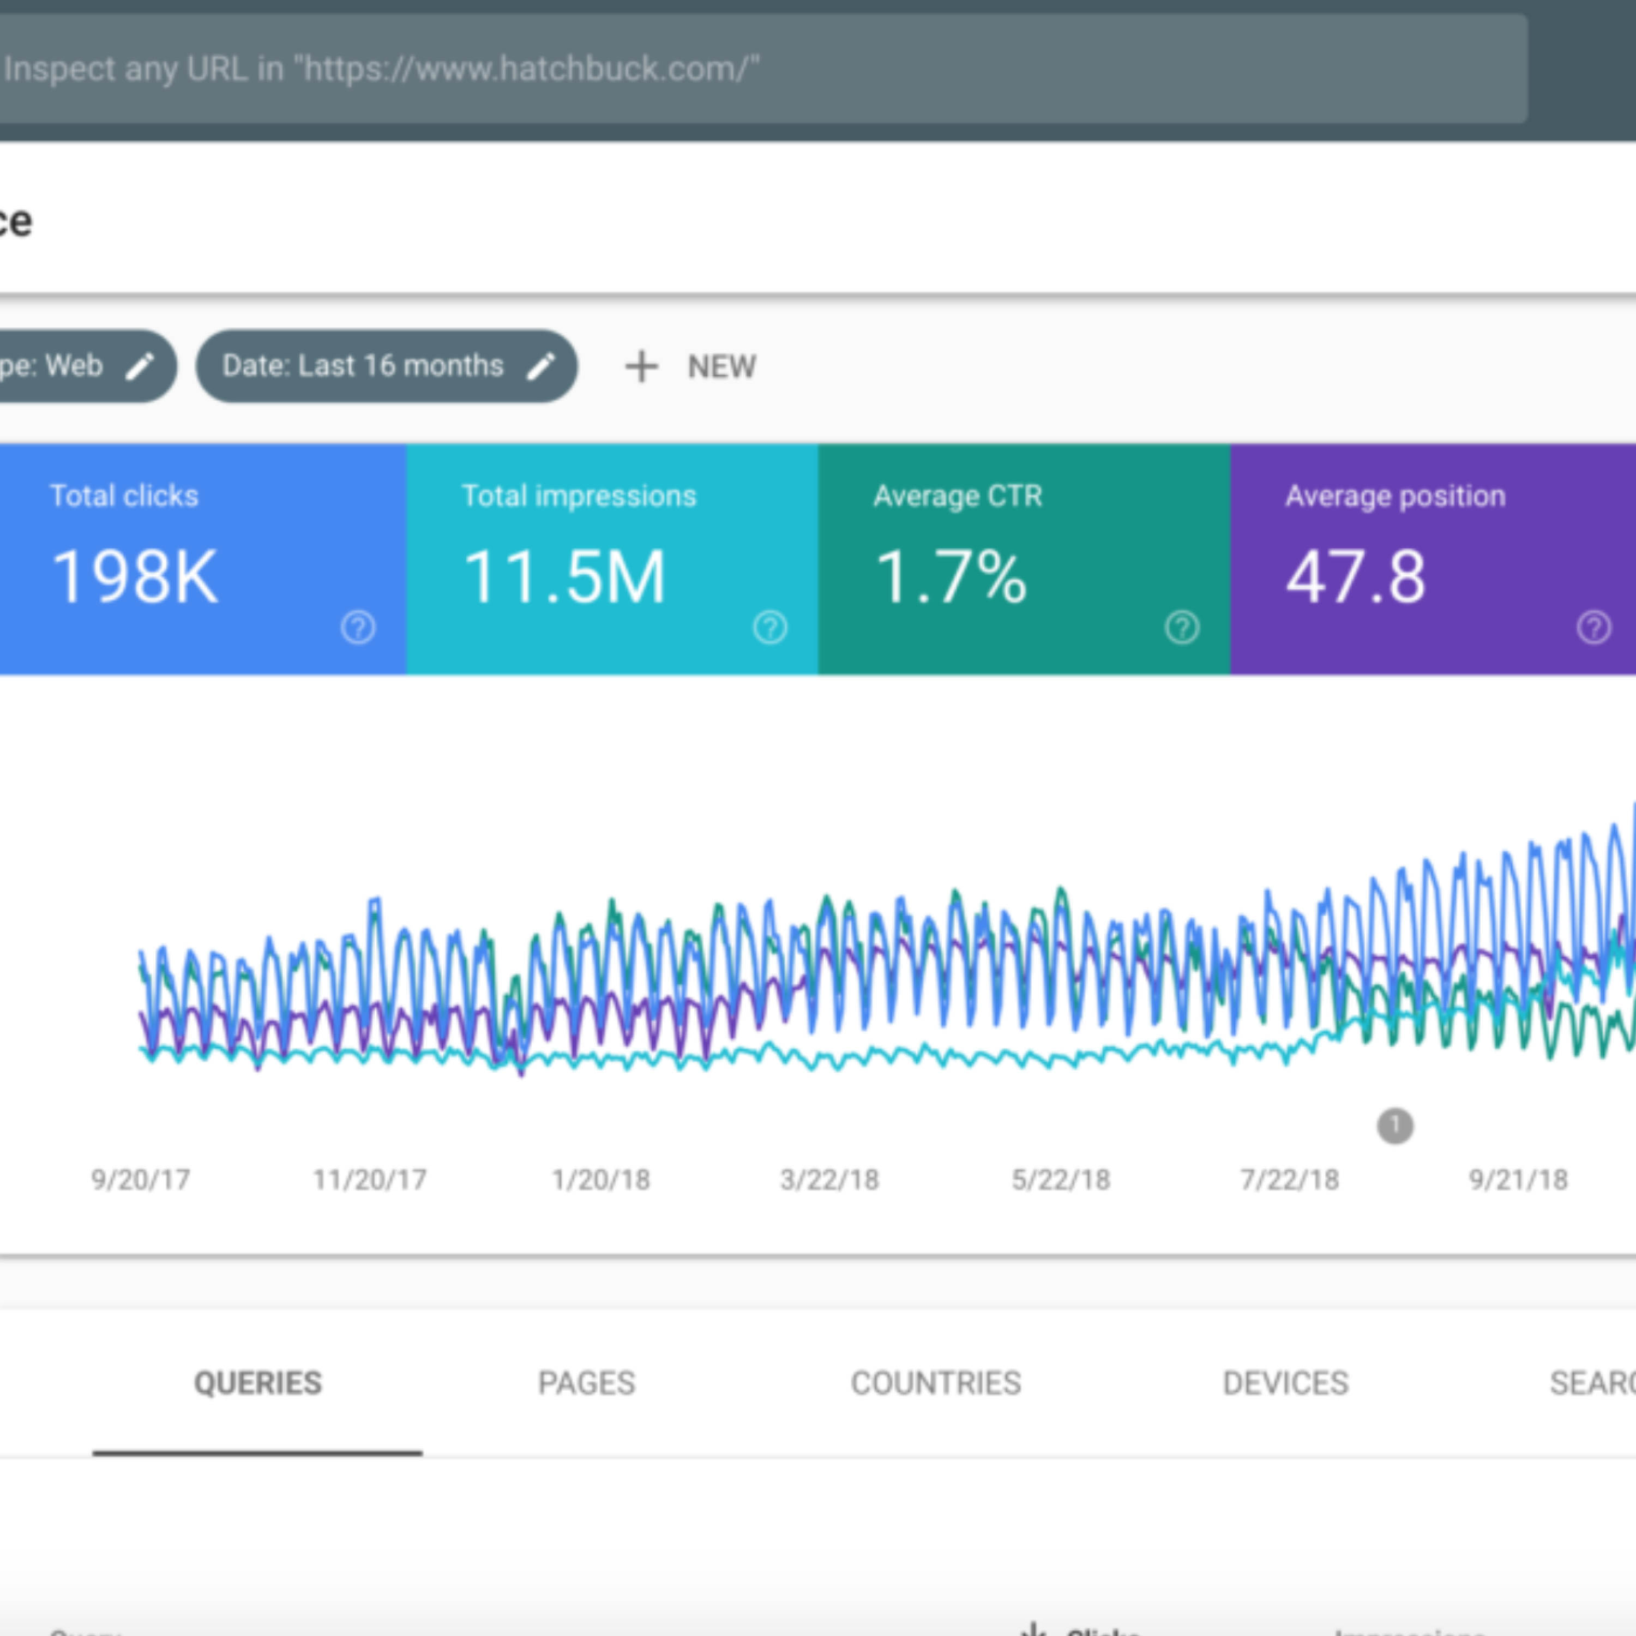
Task: Switch to the Countries tab
Action: pyautogui.click(x=936, y=1383)
